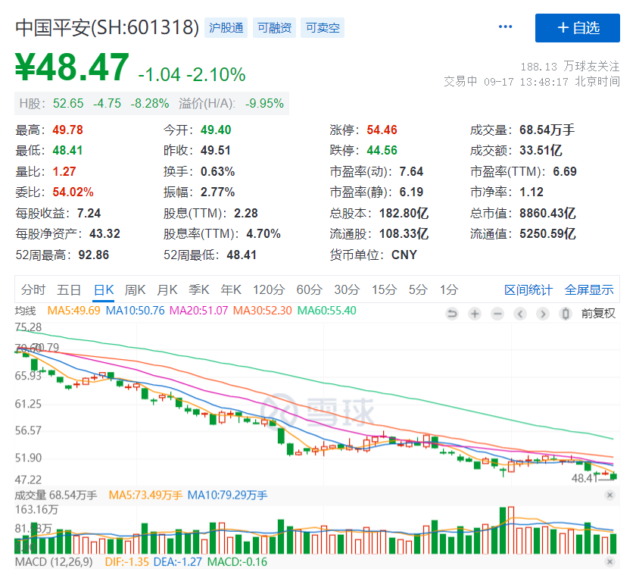This screenshot has height=569, width=636.
Task: Switch to the 60分 chart tab
Action: coord(308,289)
